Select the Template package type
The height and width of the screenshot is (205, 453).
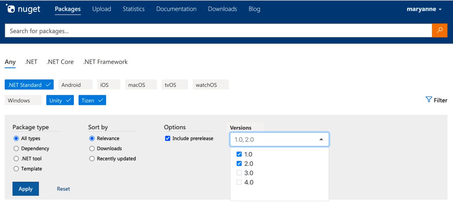(16, 169)
